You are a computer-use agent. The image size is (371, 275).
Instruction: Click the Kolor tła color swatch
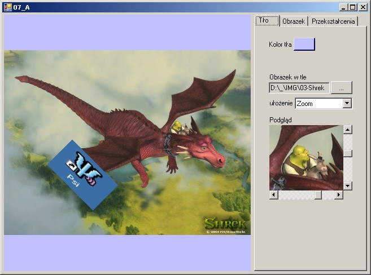point(304,44)
